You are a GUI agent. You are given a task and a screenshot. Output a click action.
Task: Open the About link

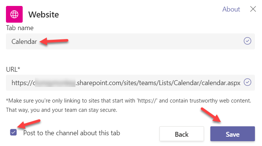231,9
